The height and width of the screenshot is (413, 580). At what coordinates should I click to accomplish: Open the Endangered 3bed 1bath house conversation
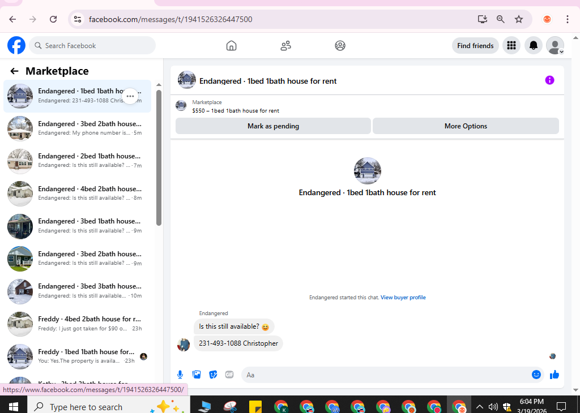77,226
